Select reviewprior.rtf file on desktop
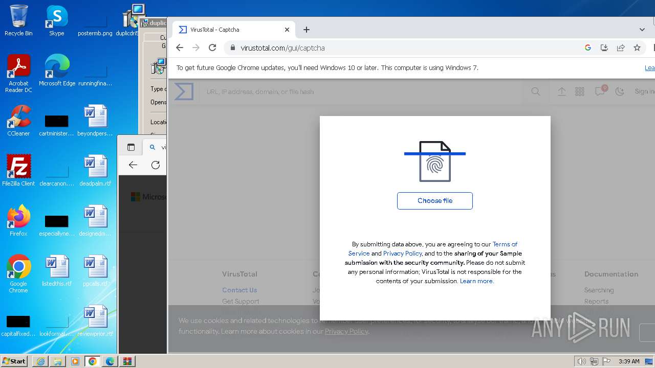Viewport: 655px width, 368px height. [95, 321]
